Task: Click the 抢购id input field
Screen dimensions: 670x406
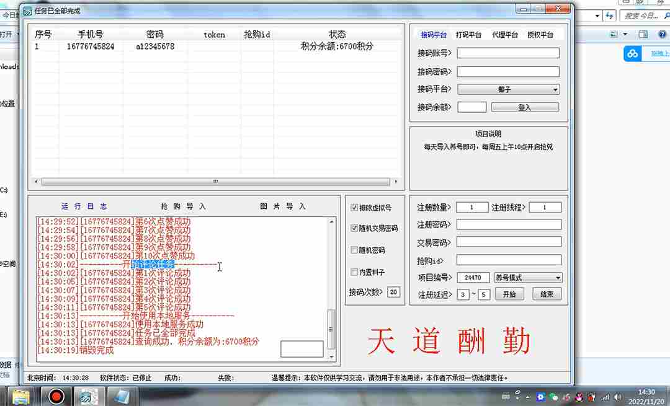Action: [x=509, y=260]
